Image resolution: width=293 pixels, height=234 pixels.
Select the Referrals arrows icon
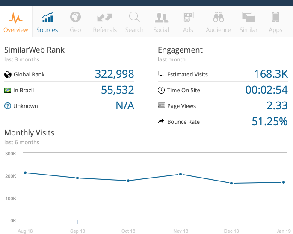105,18
